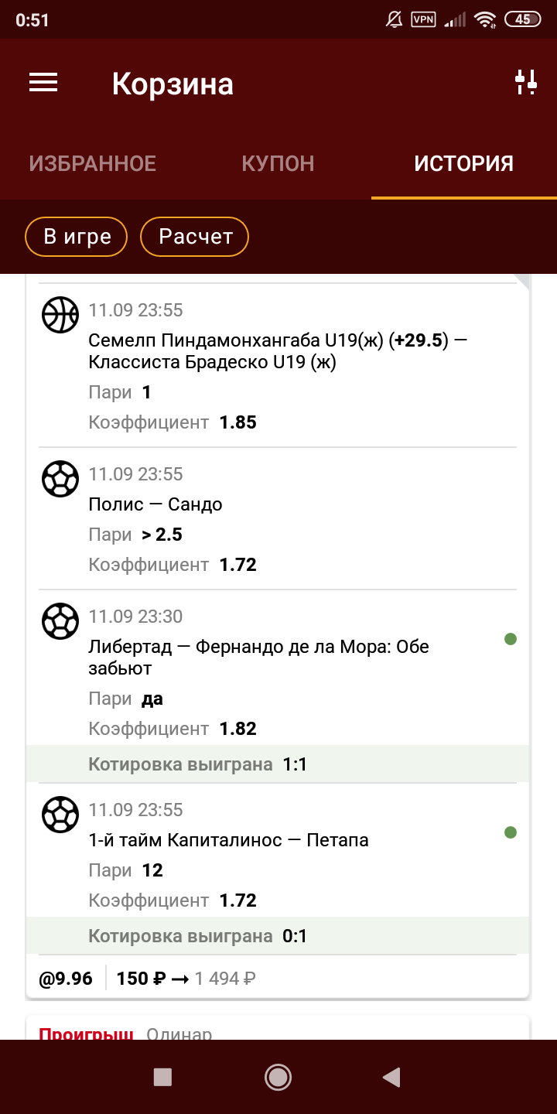Tap the football icon beside Капиталинос — Петапа
Viewport: 557px width, 1114px height.
click(x=60, y=814)
